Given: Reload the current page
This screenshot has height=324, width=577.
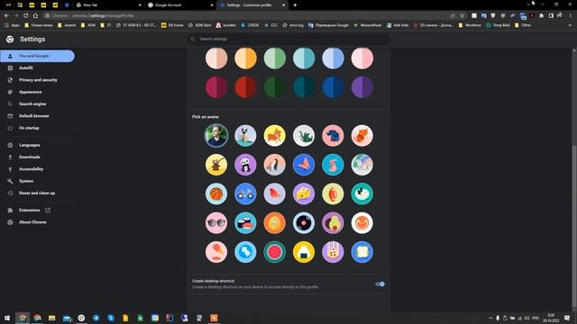Looking at the screenshot, I should coord(26,16).
